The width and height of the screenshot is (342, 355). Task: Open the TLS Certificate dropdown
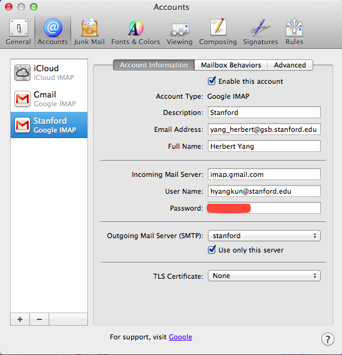click(x=264, y=276)
